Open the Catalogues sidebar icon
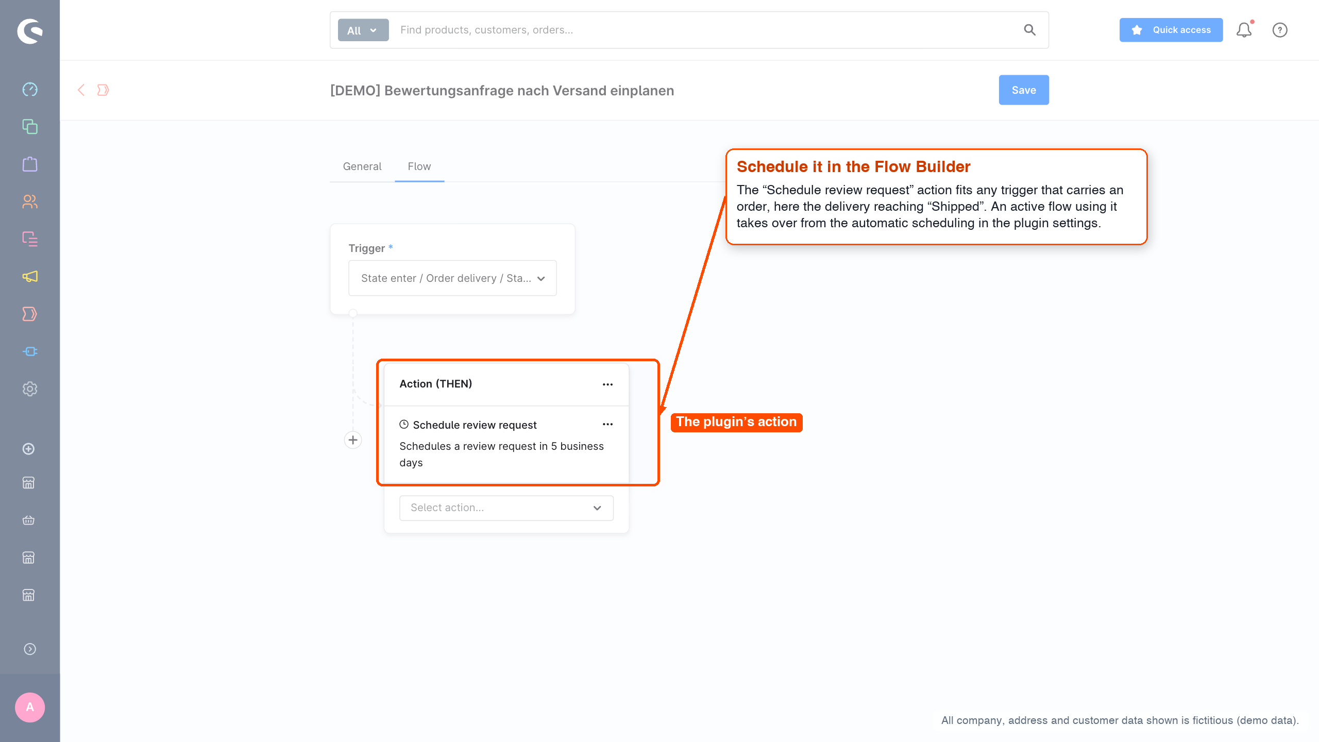This screenshot has width=1319, height=742. tap(30, 127)
